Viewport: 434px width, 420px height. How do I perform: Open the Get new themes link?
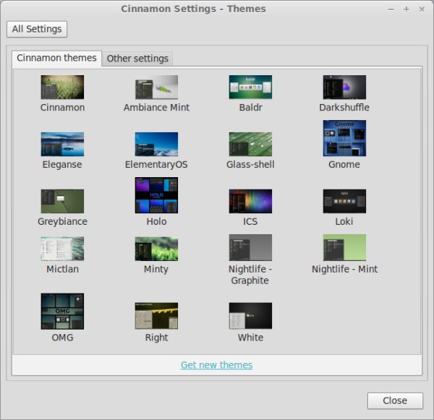pos(216,365)
